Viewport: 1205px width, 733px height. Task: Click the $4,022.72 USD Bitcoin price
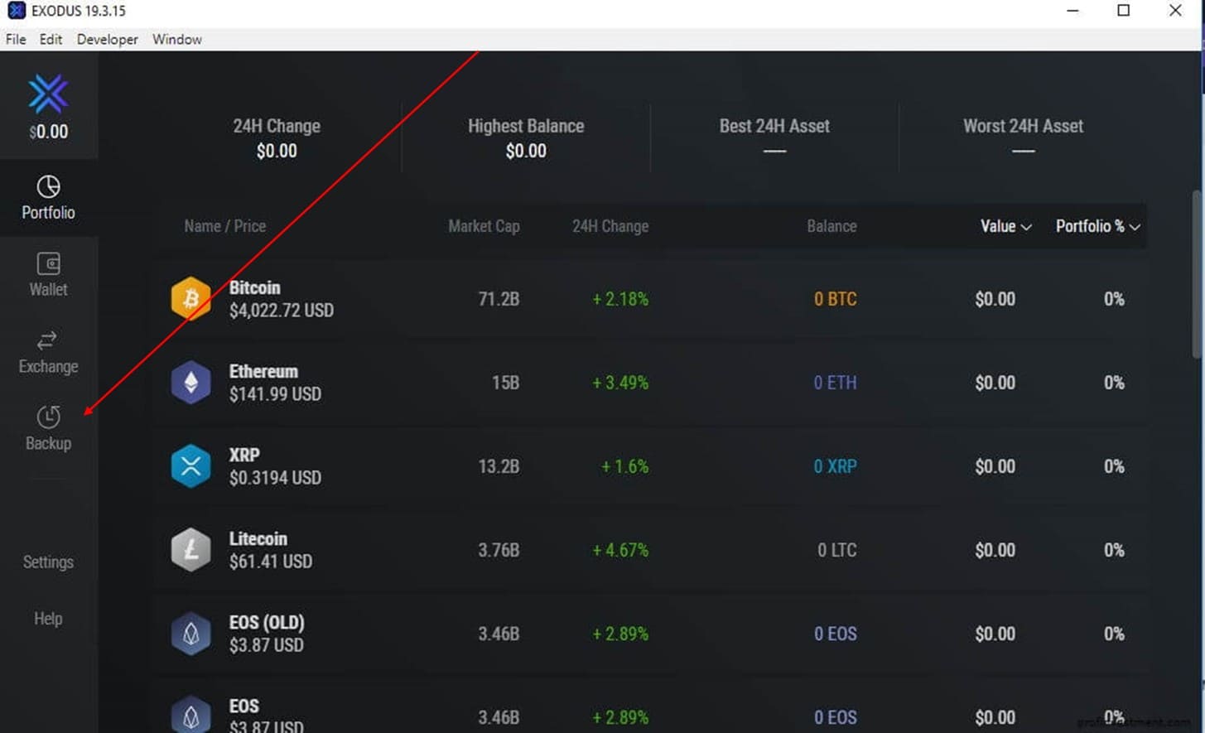[x=282, y=311]
